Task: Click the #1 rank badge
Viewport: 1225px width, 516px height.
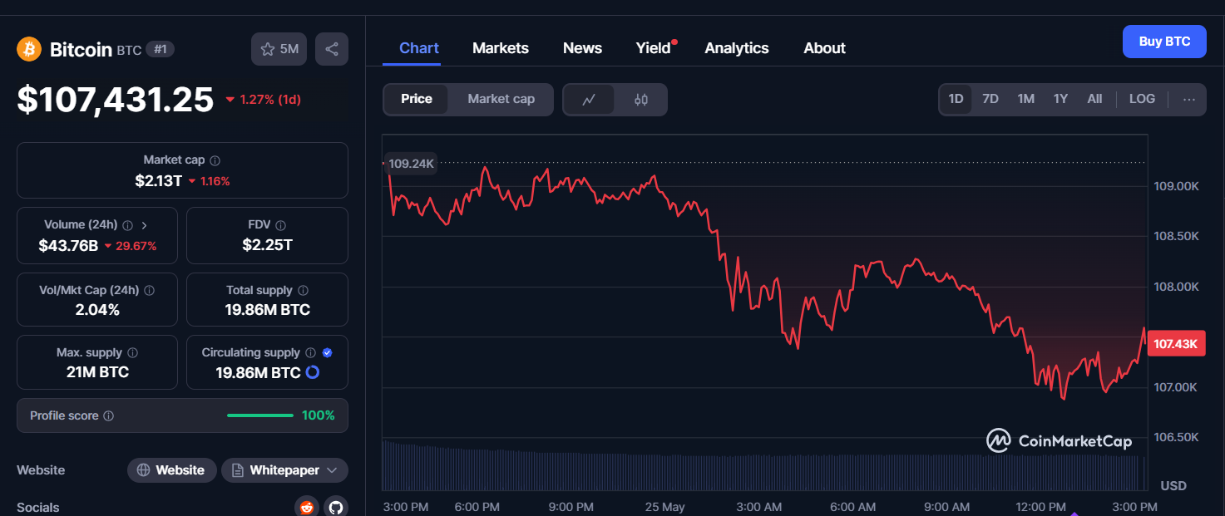Action: click(x=161, y=49)
